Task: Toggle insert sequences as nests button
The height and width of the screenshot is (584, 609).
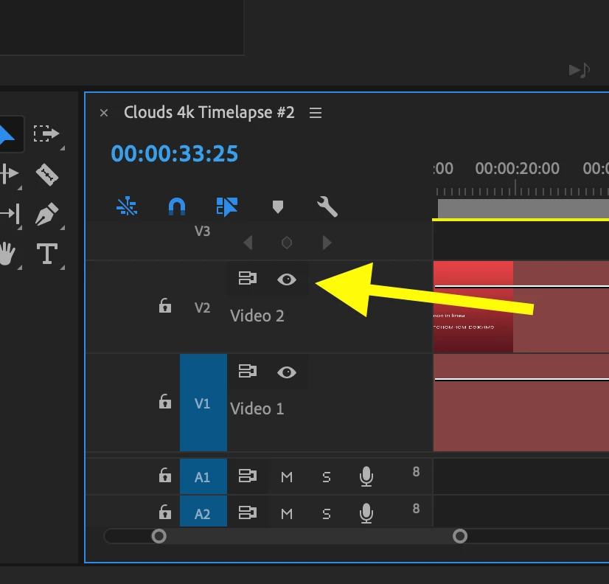Action: 127,206
